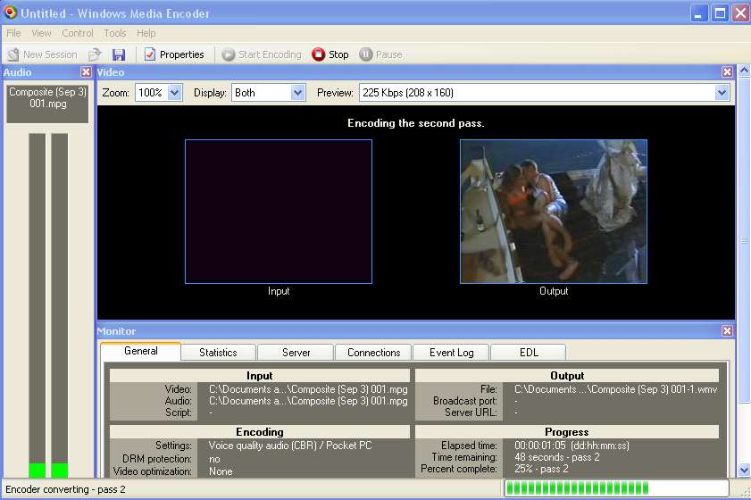Click the 'Encoder converting - pass 2' status text

pos(65,489)
